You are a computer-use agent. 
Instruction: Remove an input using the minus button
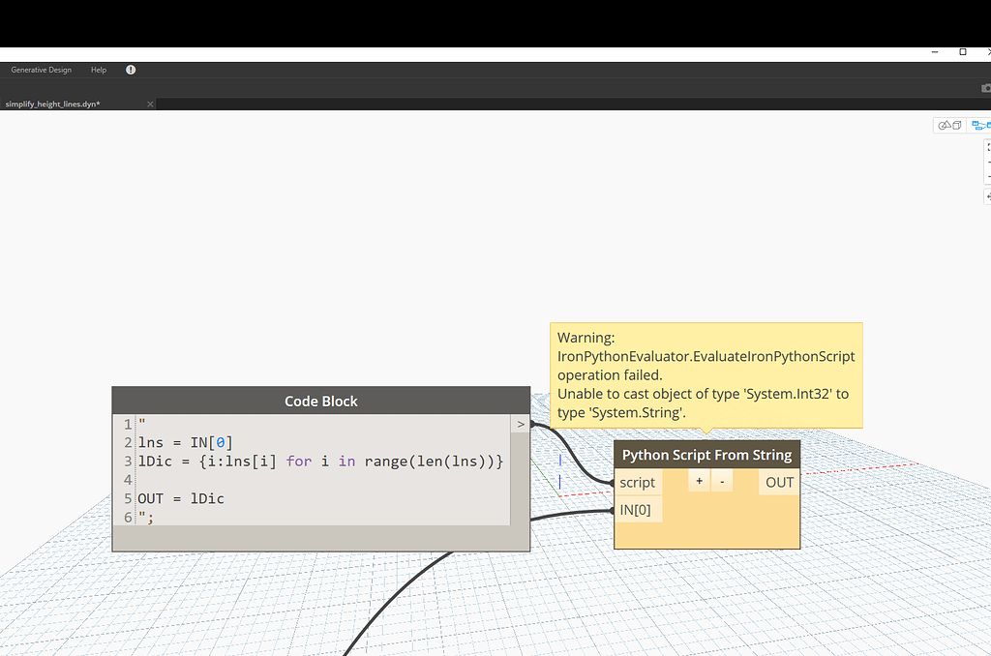pos(720,480)
